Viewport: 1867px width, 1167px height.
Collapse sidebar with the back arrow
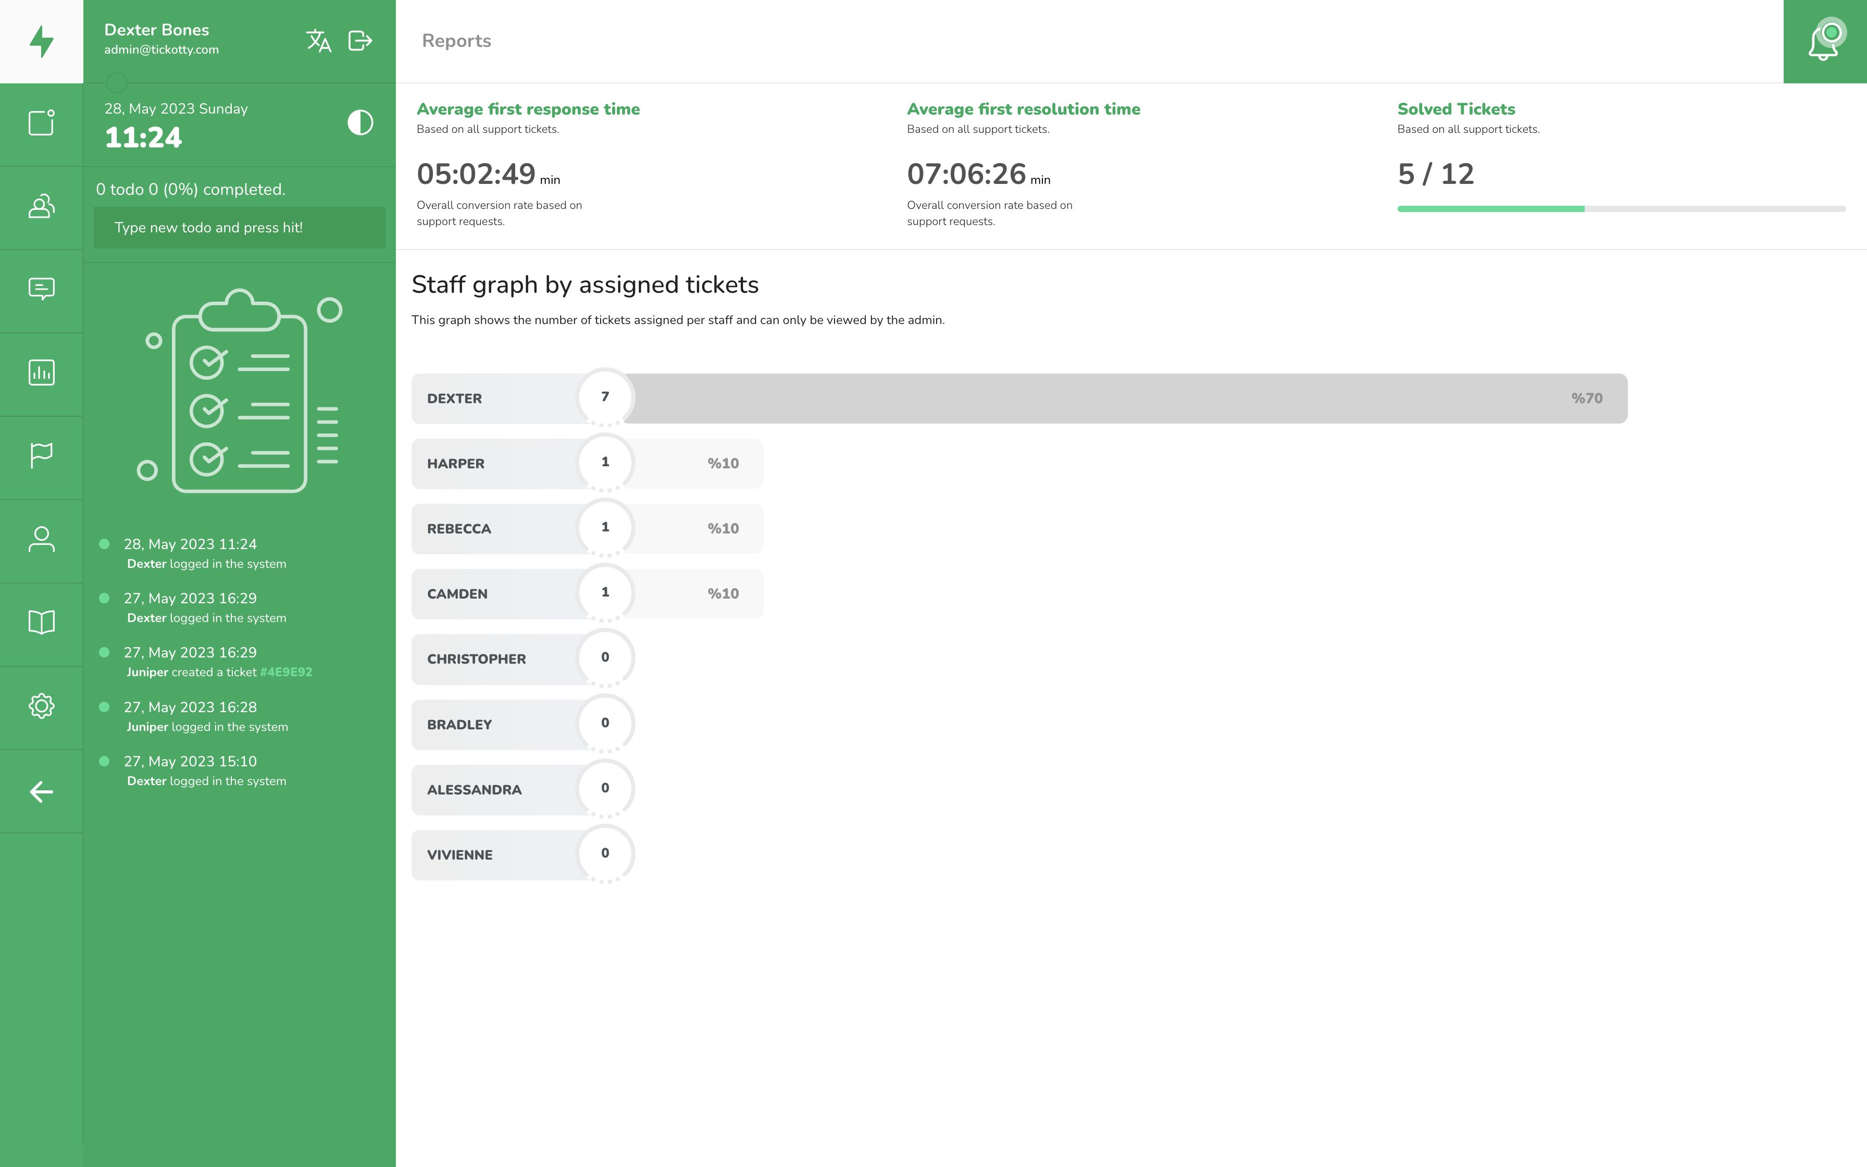(42, 791)
